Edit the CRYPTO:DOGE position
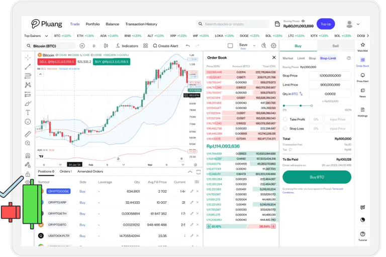 (191, 191)
